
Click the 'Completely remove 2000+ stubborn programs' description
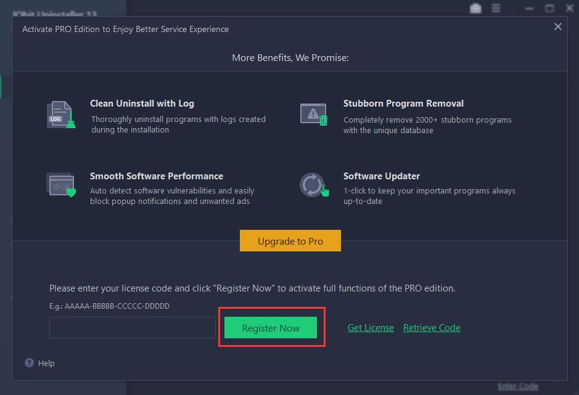[427, 125]
